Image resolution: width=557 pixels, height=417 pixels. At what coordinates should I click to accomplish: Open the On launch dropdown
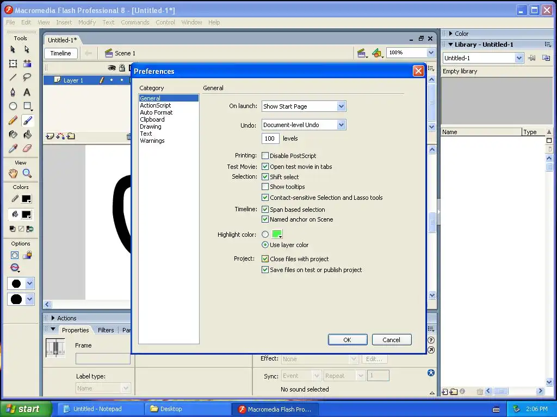point(341,106)
